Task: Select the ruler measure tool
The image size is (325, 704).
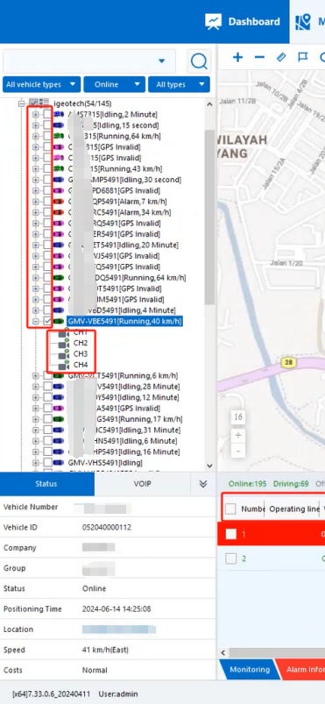Action: pos(281,57)
